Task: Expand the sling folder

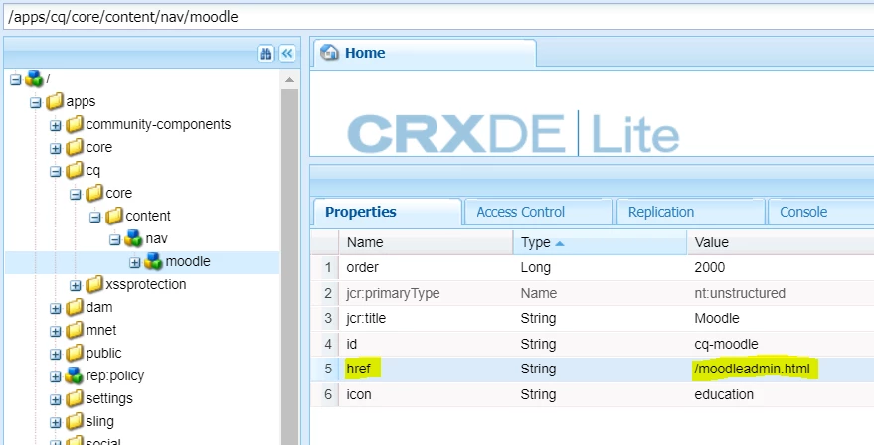Action: 55,423
